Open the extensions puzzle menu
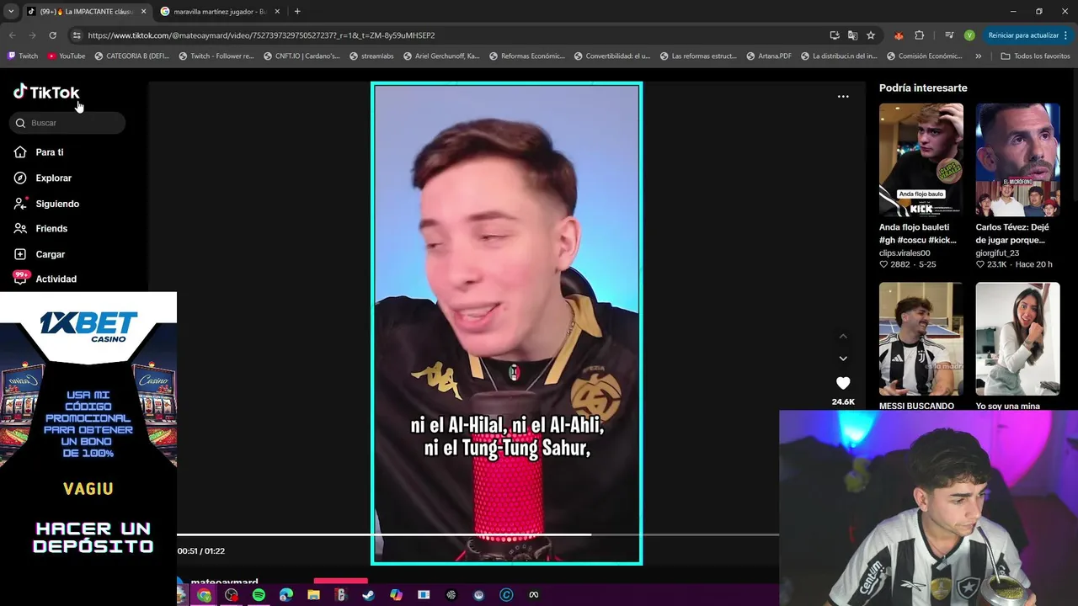This screenshot has width=1078, height=606. click(x=919, y=35)
